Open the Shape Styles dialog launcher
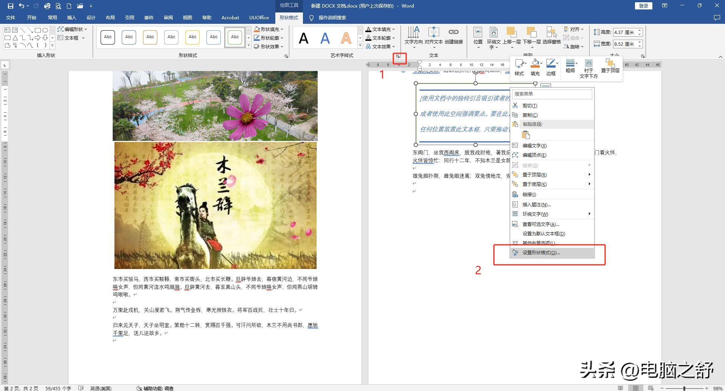This screenshot has width=725, height=391. [x=286, y=56]
